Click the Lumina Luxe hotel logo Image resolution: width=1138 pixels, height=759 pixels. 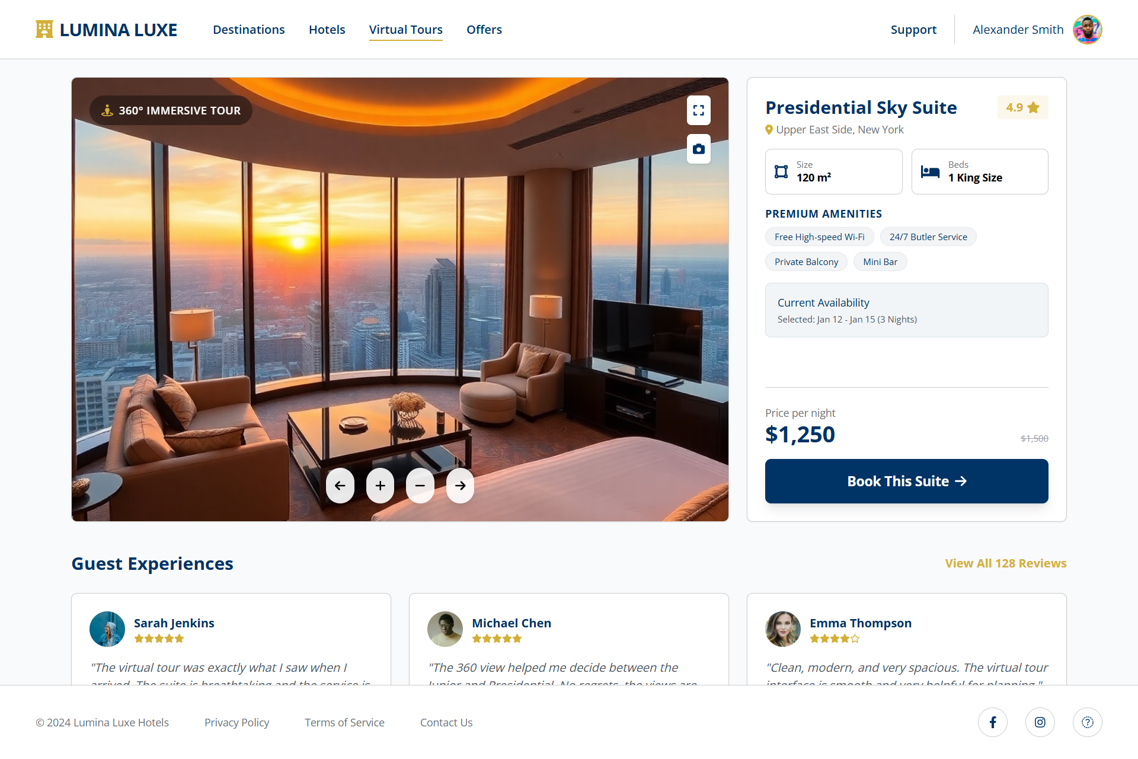(x=107, y=30)
